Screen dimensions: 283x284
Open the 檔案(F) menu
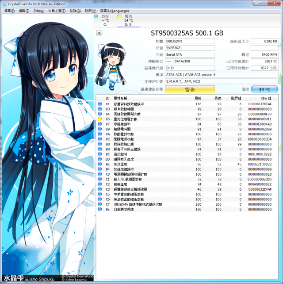pos(9,11)
